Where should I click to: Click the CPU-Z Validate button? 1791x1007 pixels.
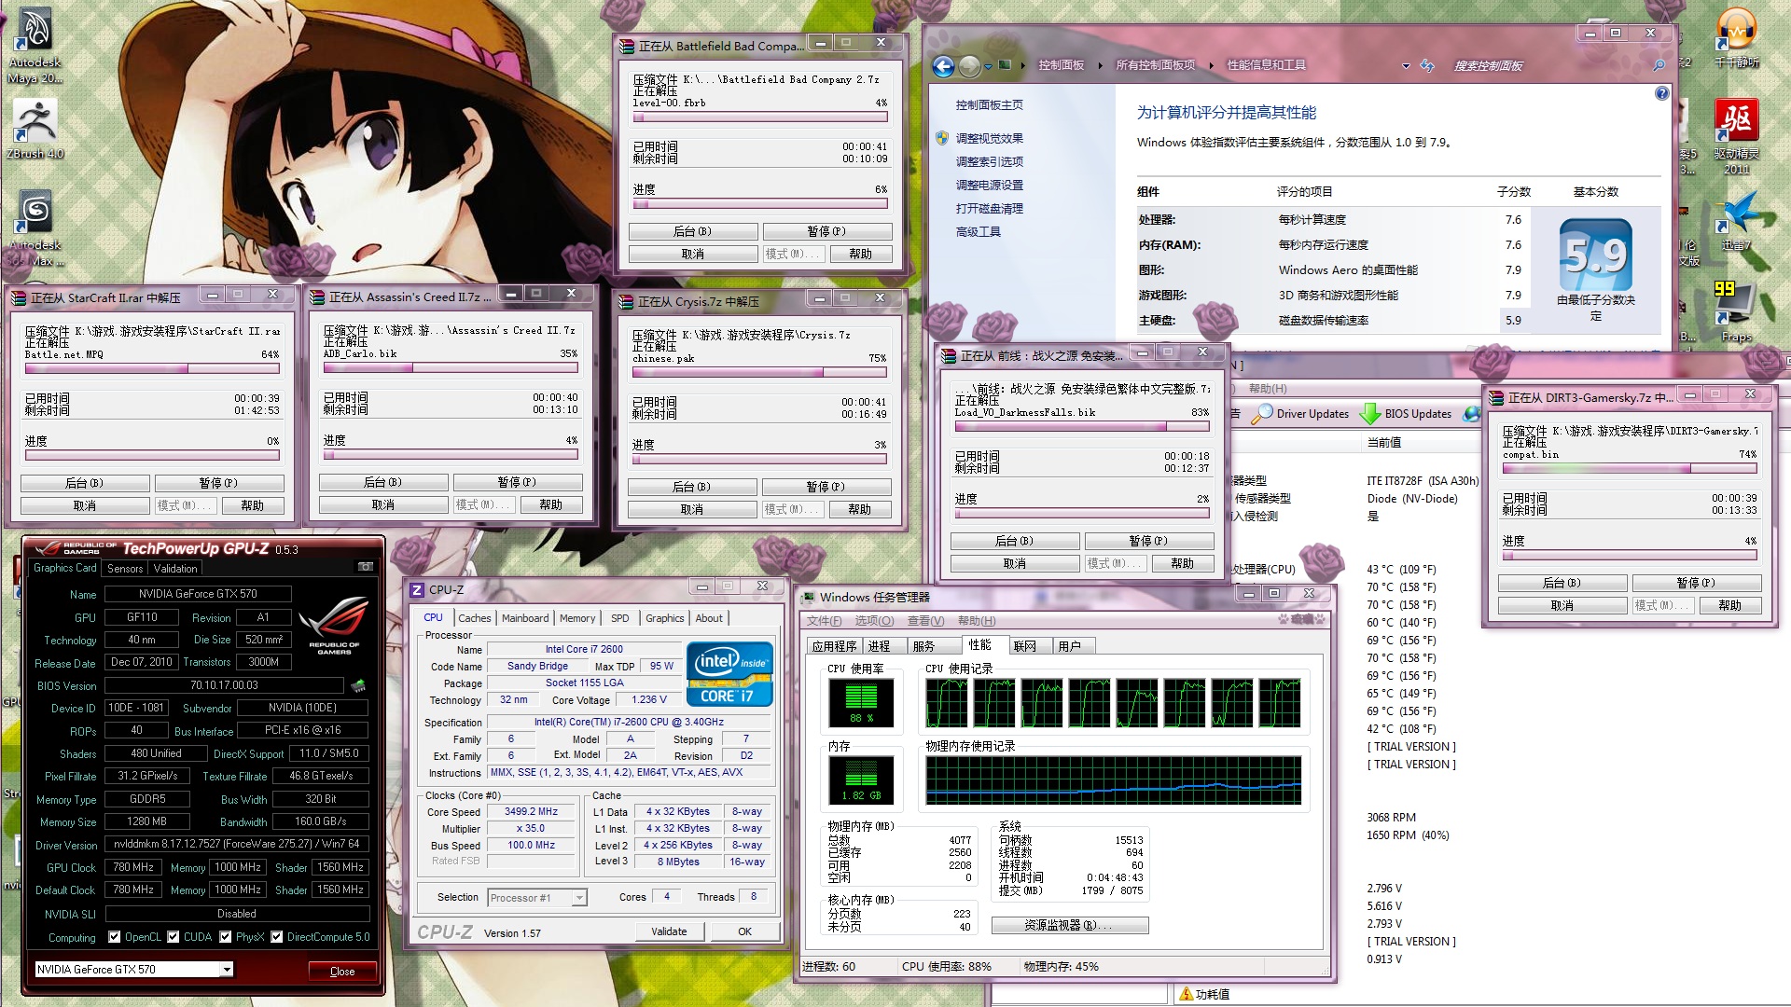pyautogui.click(x=669, y=931)
